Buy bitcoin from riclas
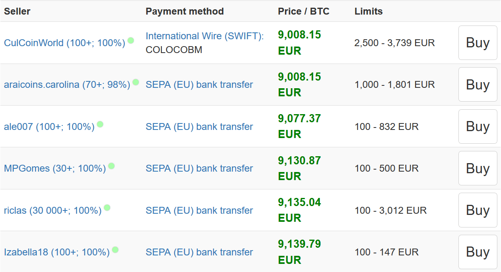Viewport: 501px width, 272px height. 477,210
